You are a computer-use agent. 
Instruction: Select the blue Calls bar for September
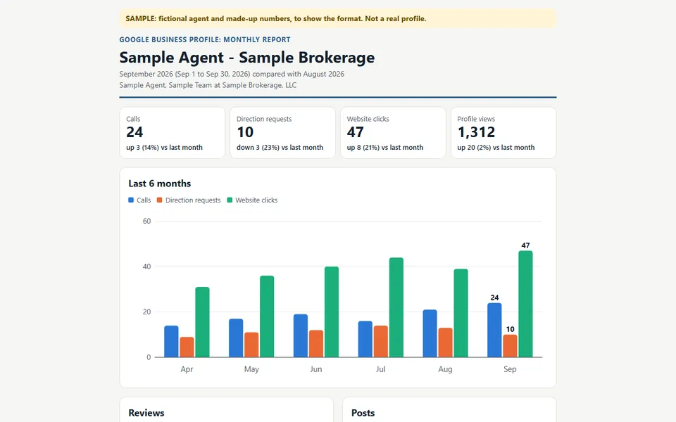pos(494,331)
